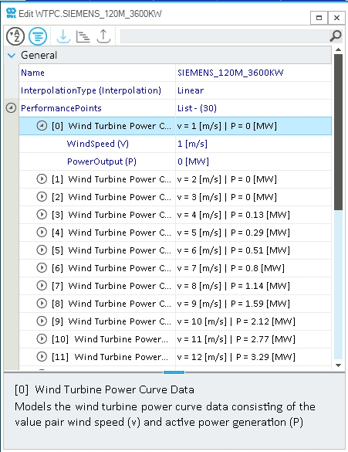The image size is (348, 452).
Task: Click the scrollbar up arrow
Action: pos(338,50)
